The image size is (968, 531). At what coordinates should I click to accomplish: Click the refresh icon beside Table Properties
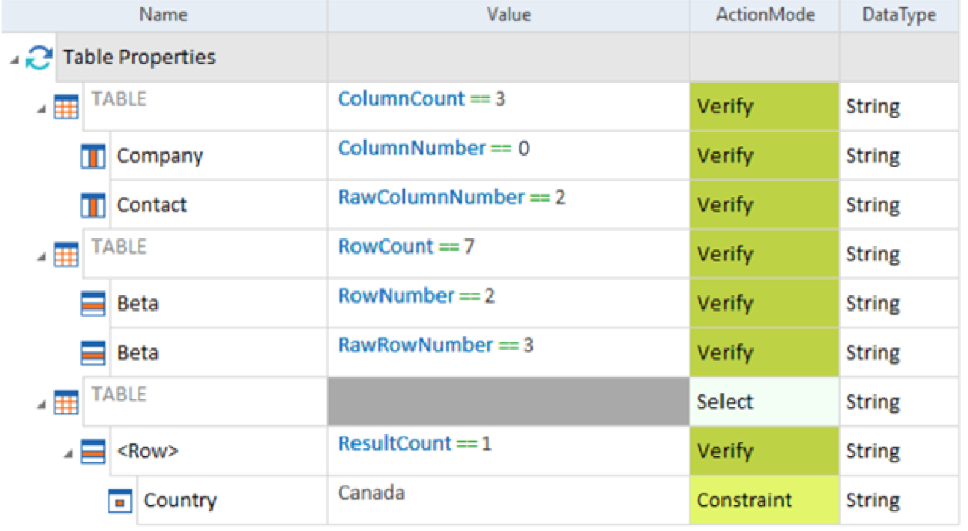point(39,58)
